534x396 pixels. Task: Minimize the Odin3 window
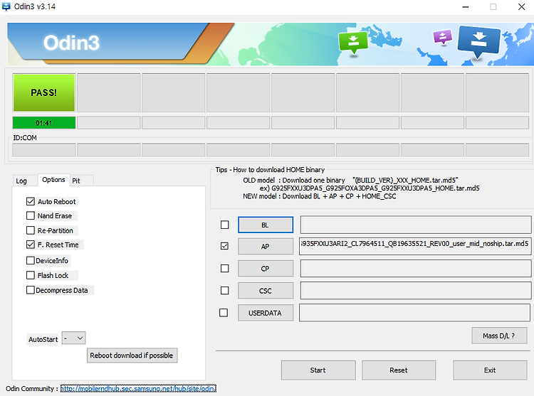click(466, 7)
